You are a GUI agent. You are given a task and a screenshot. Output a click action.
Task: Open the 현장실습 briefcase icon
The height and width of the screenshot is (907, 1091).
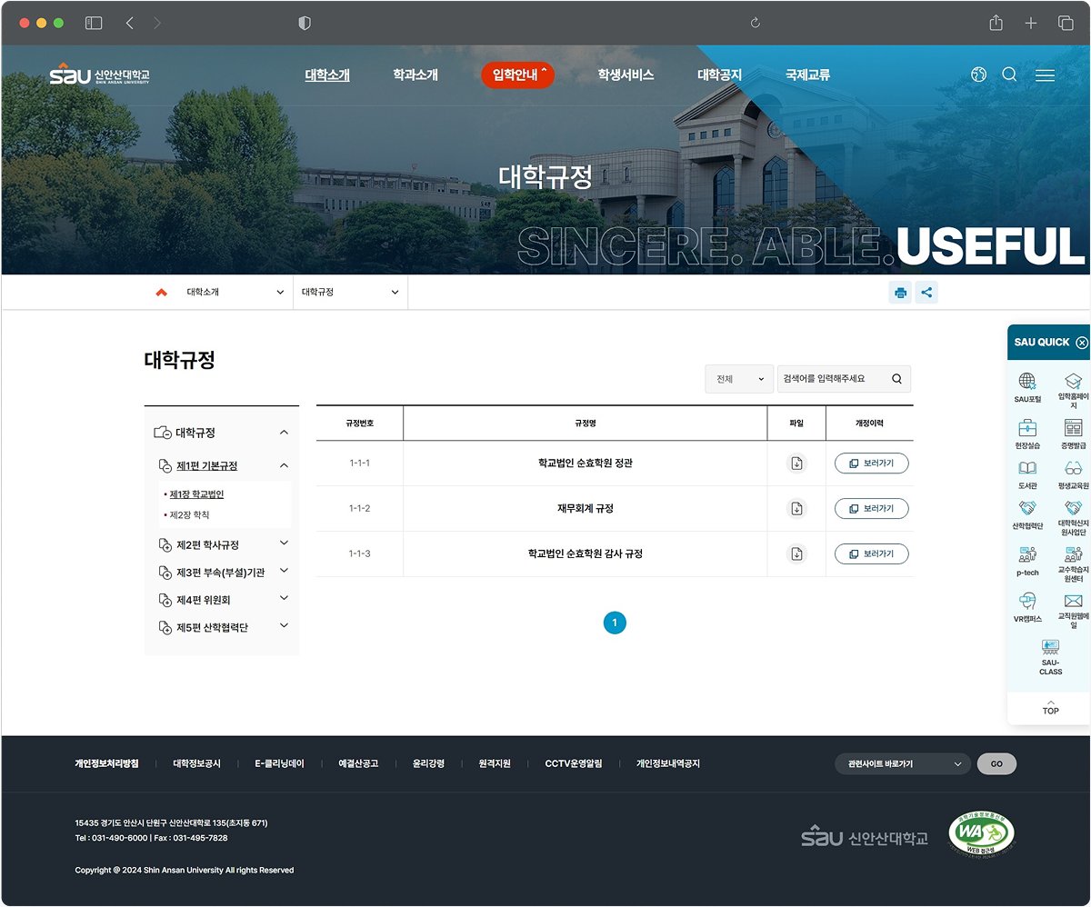(1027, 427)
